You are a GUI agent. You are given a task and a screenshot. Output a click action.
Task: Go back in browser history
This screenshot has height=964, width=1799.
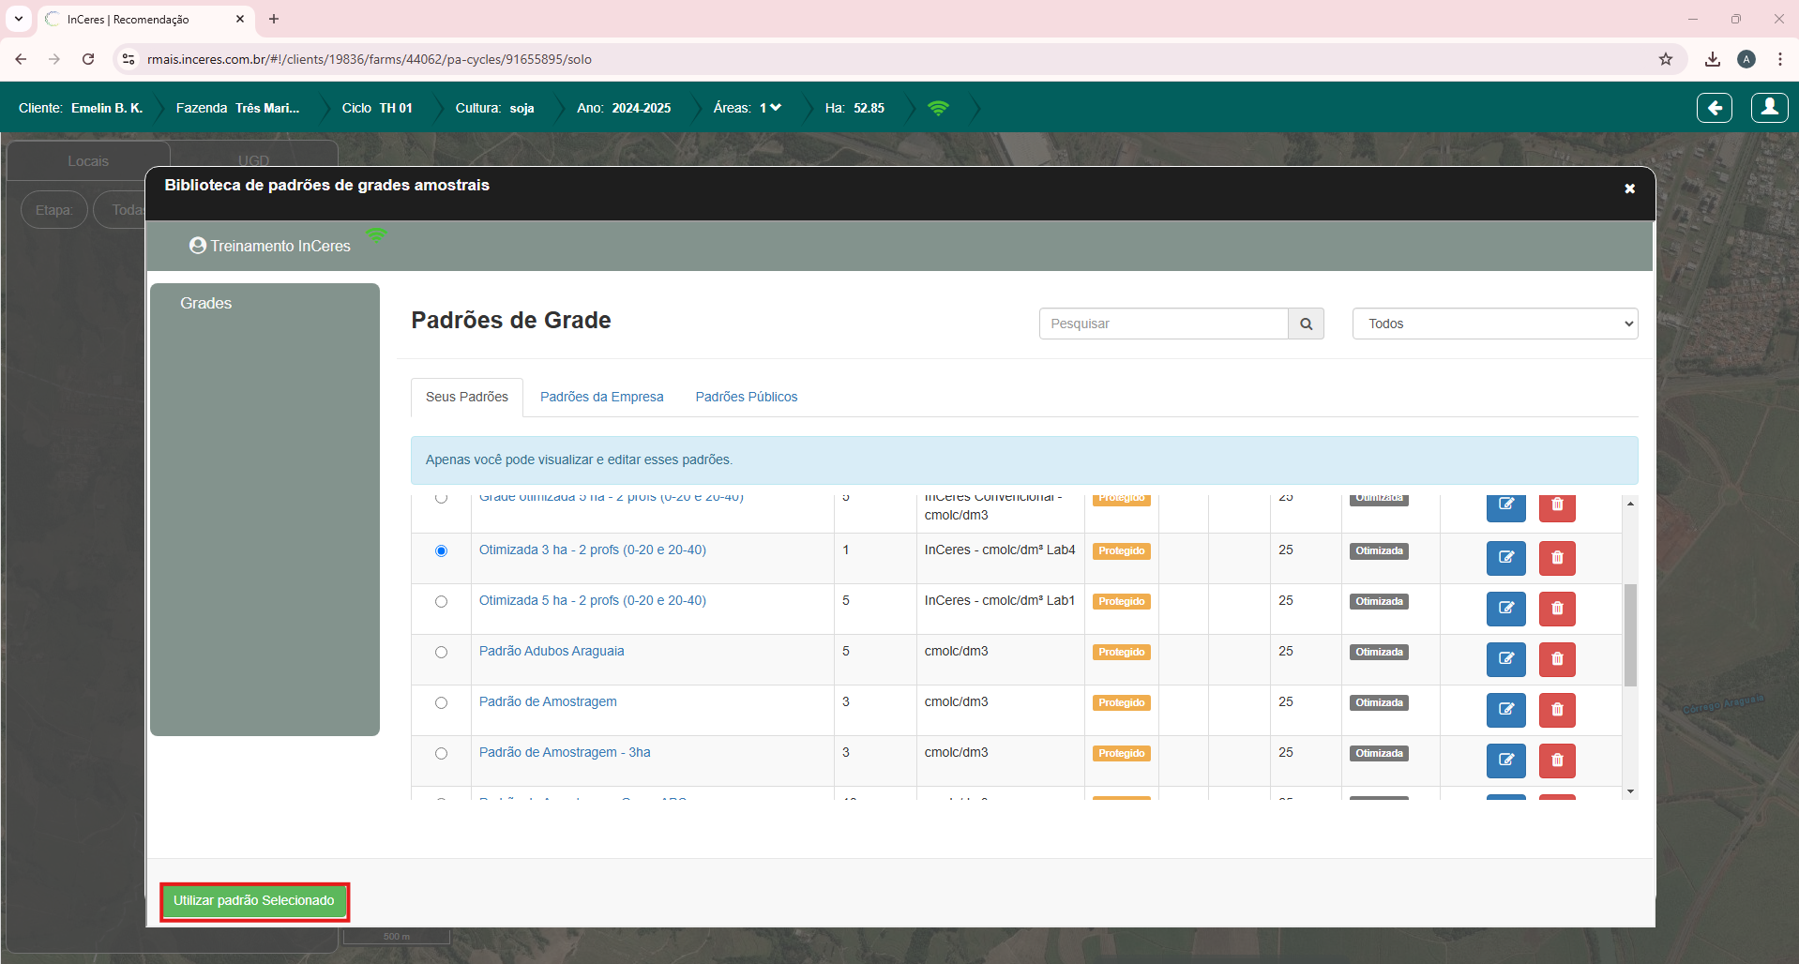pos(21,59)
